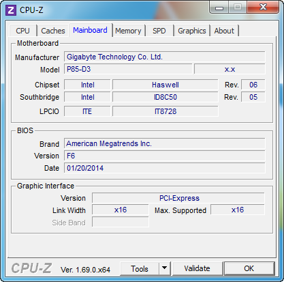Close the CPU-Z window
This screenshot has height=282, width=284.
263,8
